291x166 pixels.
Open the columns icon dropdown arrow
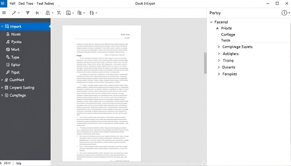[x=96, y=13]
